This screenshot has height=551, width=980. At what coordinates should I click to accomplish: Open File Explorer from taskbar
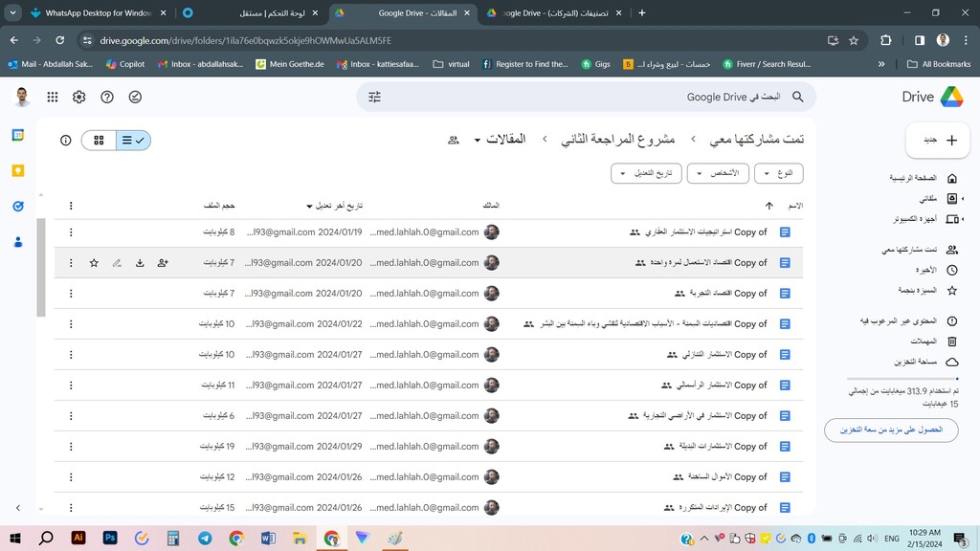tap(300, 538)
